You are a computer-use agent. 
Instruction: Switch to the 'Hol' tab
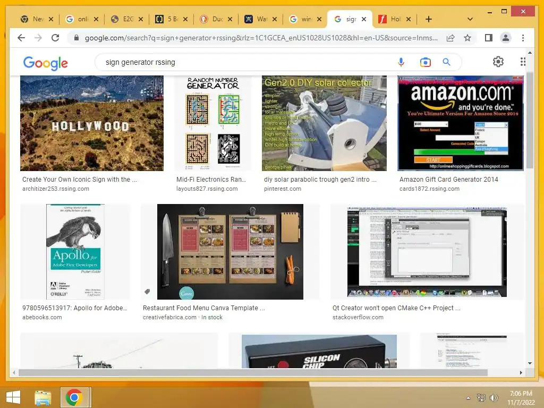coord(390,19)
